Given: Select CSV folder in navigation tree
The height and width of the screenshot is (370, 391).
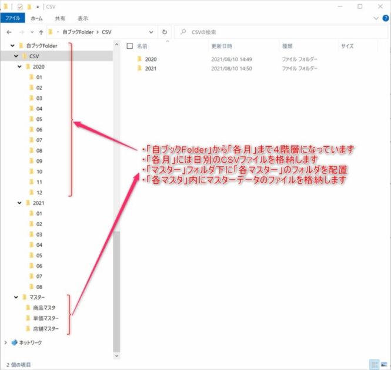Looking at the screenshot, I should click(x=34, y=56).
